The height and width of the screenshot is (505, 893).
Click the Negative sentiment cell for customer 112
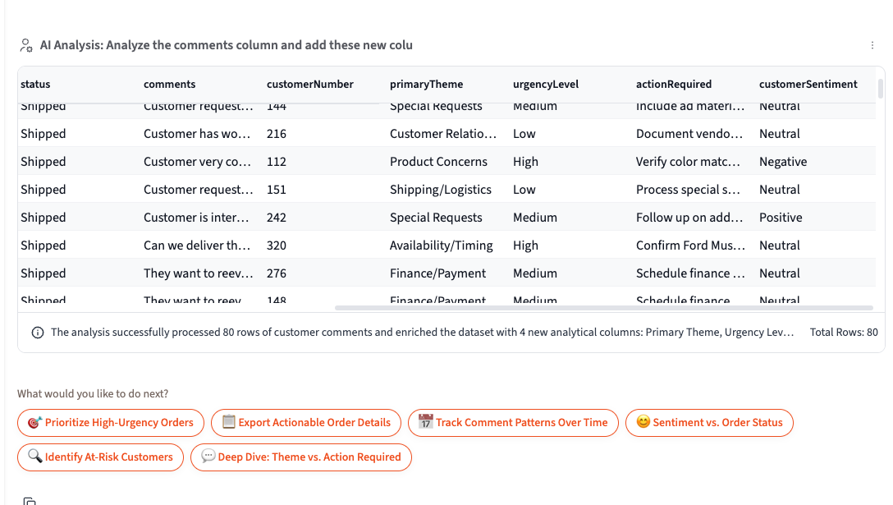coord(783,161)
